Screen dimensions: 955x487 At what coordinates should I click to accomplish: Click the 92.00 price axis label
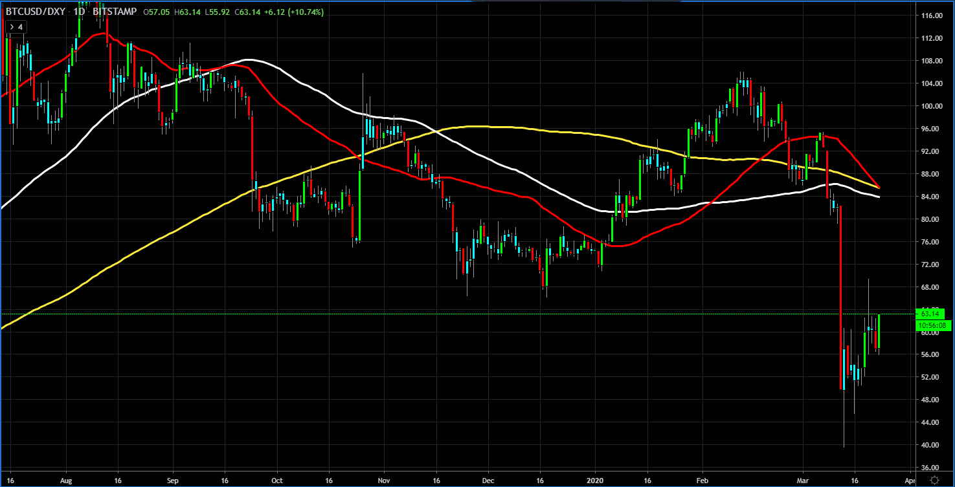(930, 151)
